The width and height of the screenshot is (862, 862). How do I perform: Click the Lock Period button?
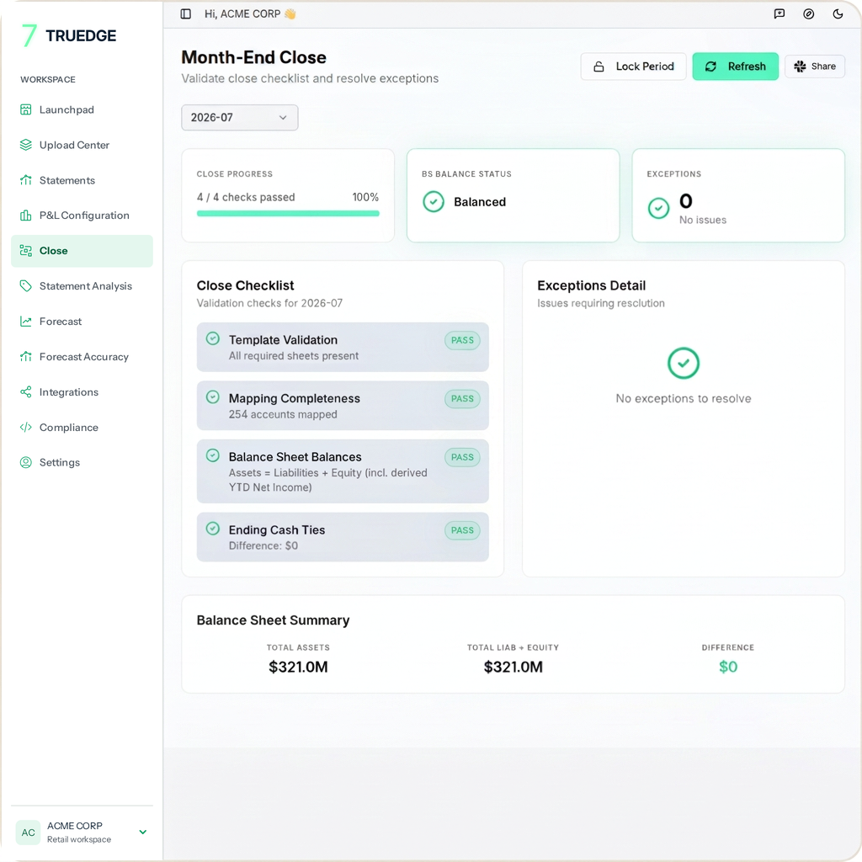point(633,67)
